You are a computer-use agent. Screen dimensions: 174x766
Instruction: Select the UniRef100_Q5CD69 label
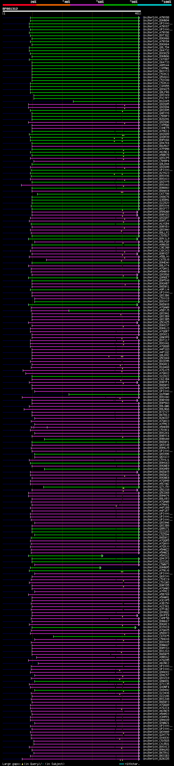point(156,358)
